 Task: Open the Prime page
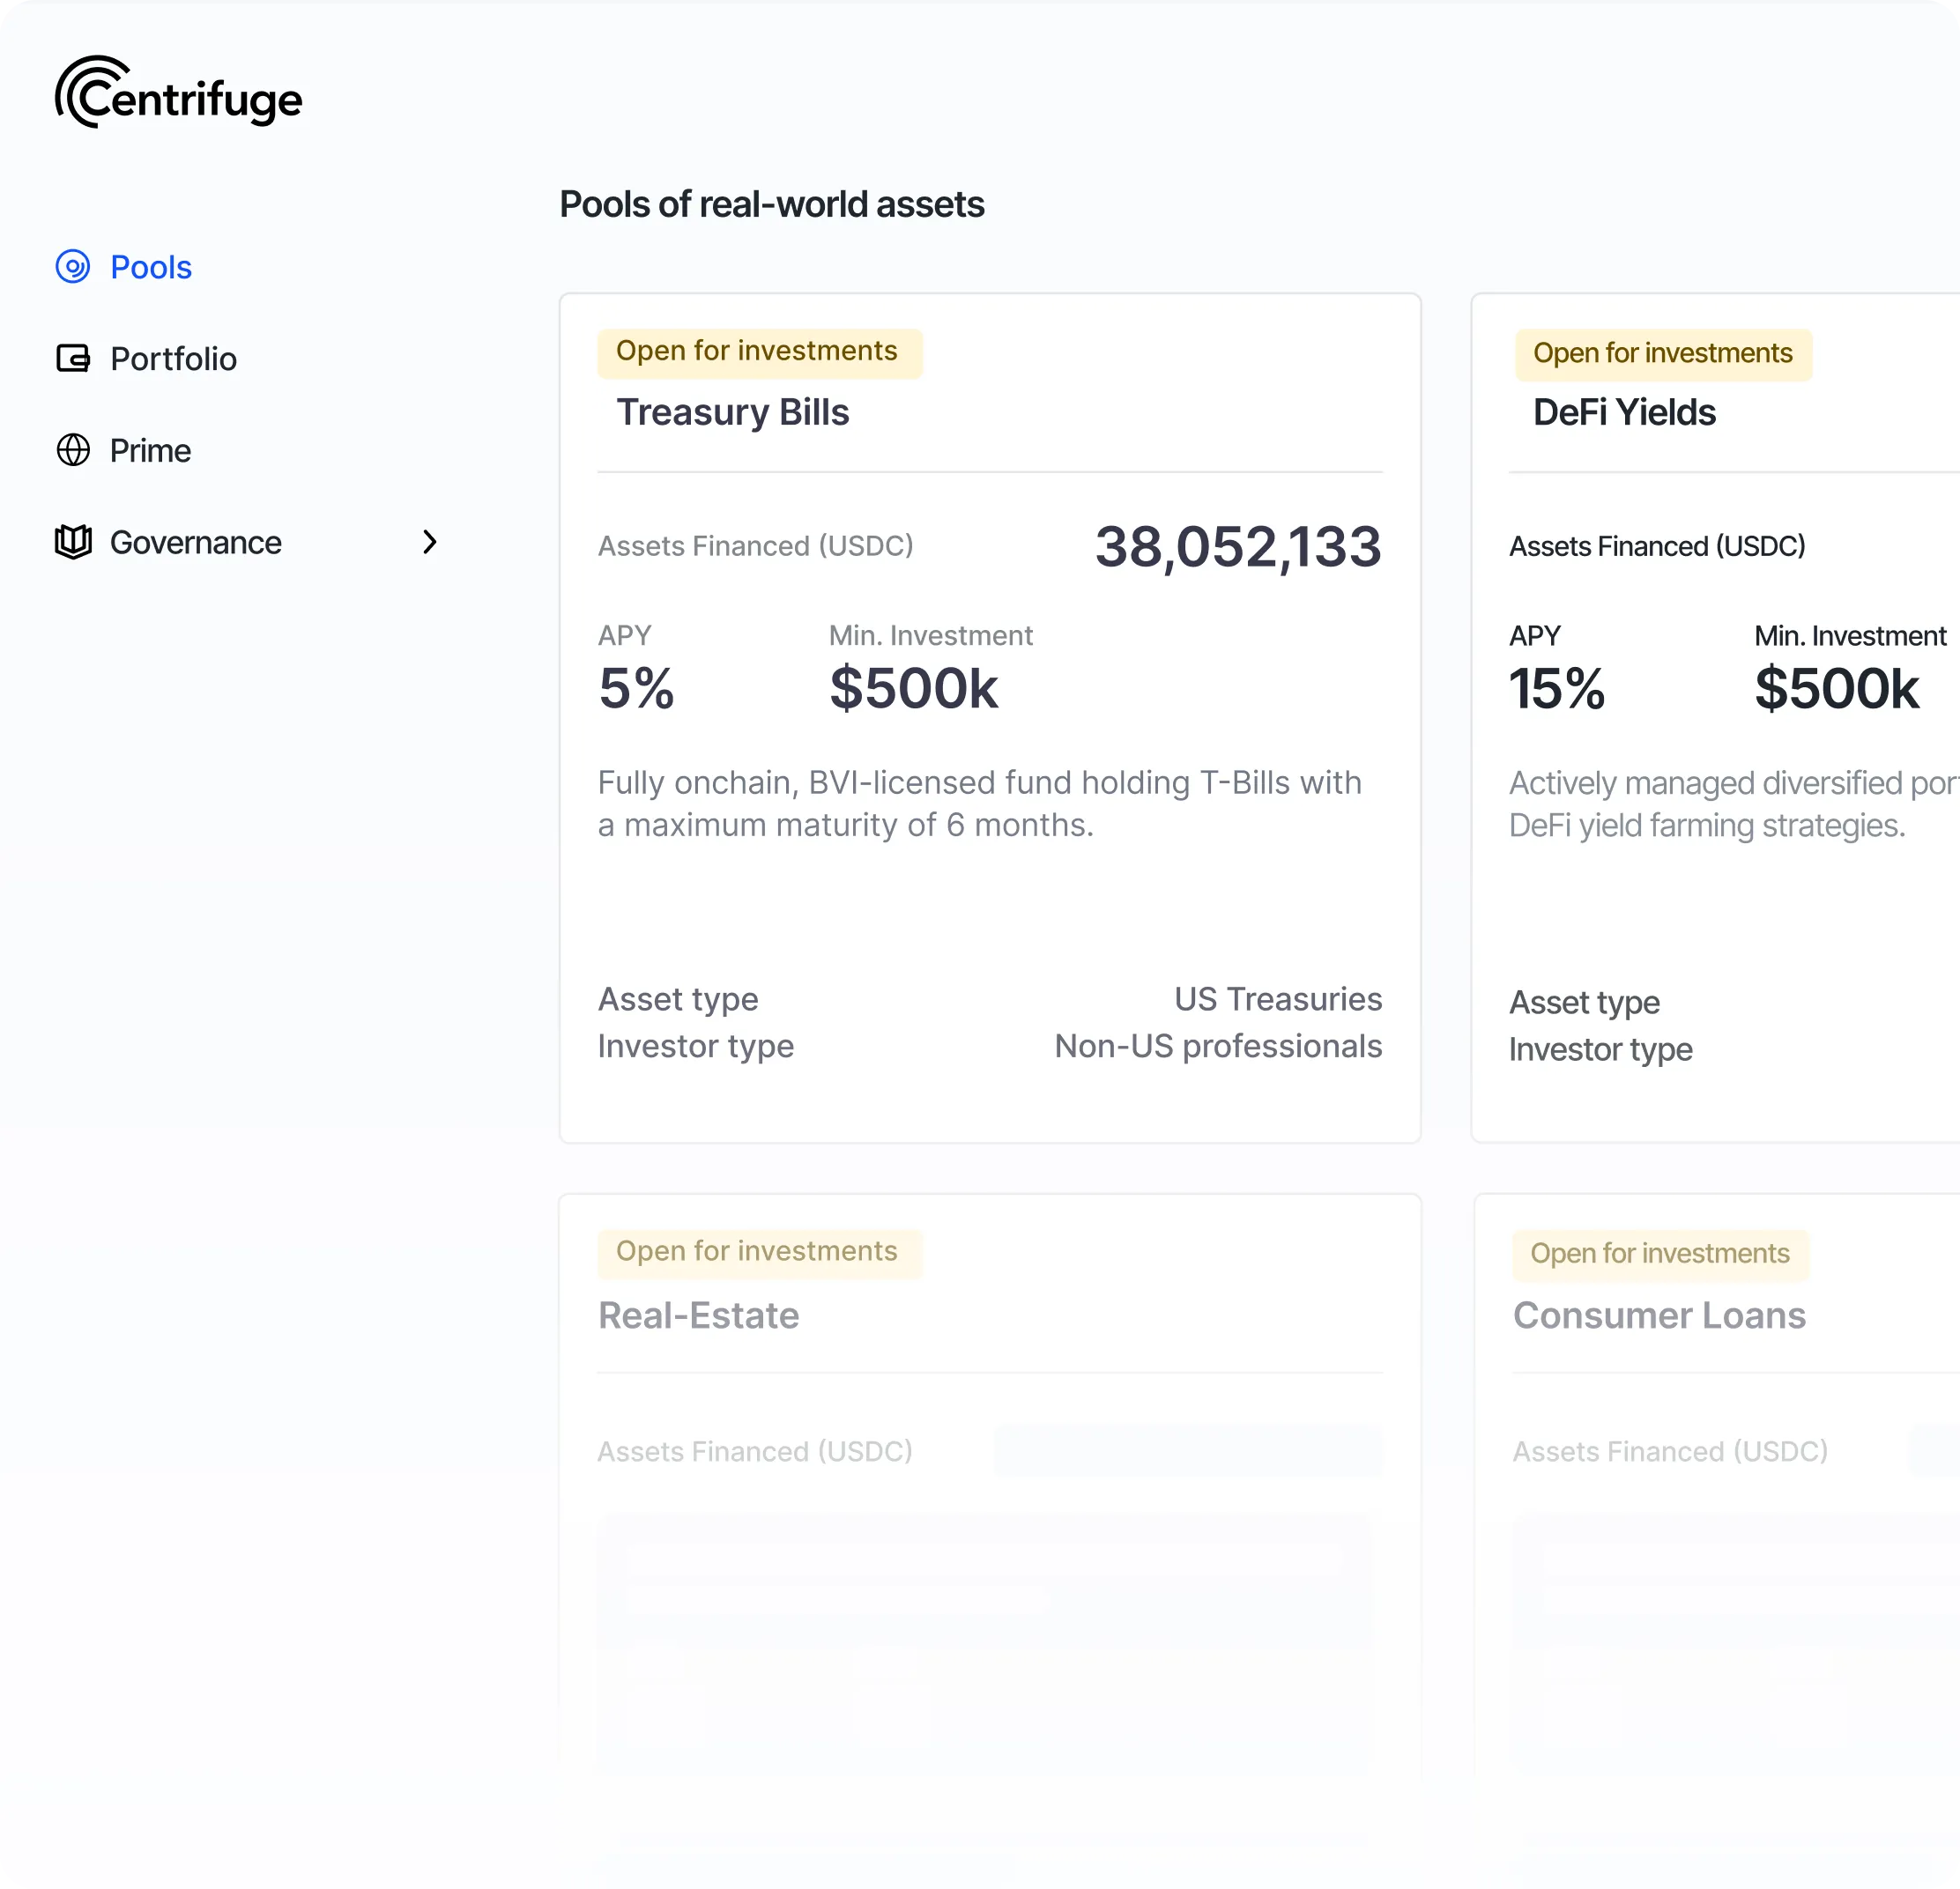coord(150,450)
